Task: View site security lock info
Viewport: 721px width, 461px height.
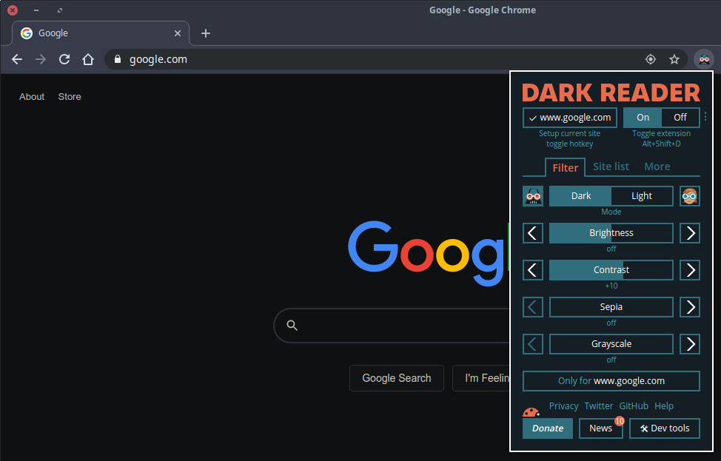Action: click(x=118, y=59)
